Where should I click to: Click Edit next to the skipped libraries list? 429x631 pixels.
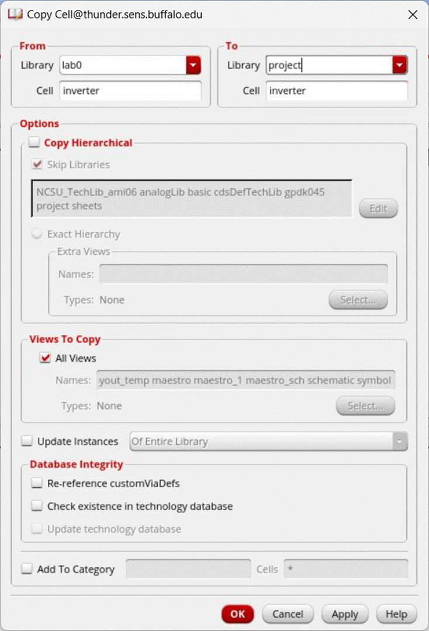click(x=378, y=208)
